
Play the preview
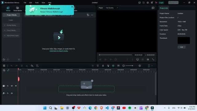click(x=111, y=60)
